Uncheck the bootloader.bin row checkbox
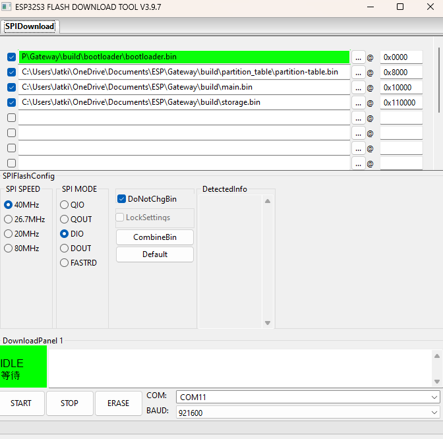443x439 pixels. coord(11,57)
